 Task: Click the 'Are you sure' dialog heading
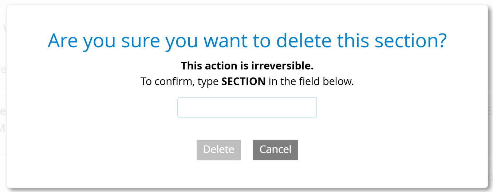247,41
